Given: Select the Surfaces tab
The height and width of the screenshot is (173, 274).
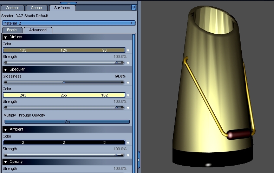Looking at the screenshot, I should coord(62,8).
